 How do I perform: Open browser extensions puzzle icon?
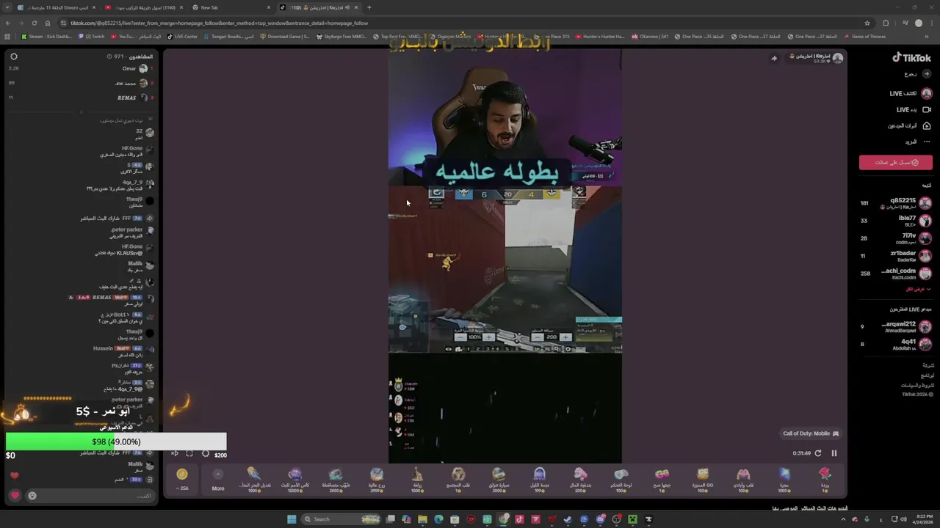click(886, 23)
